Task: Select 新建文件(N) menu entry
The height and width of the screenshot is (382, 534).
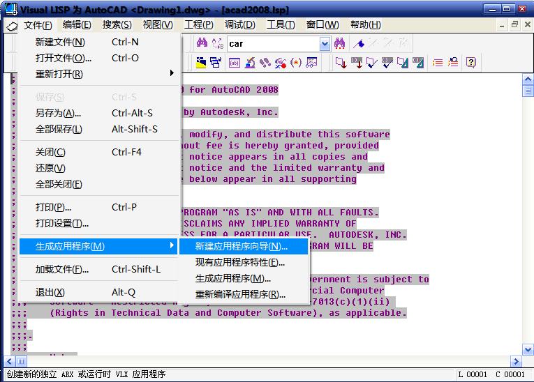Action: pyautogui.click(x=98, y=42)
